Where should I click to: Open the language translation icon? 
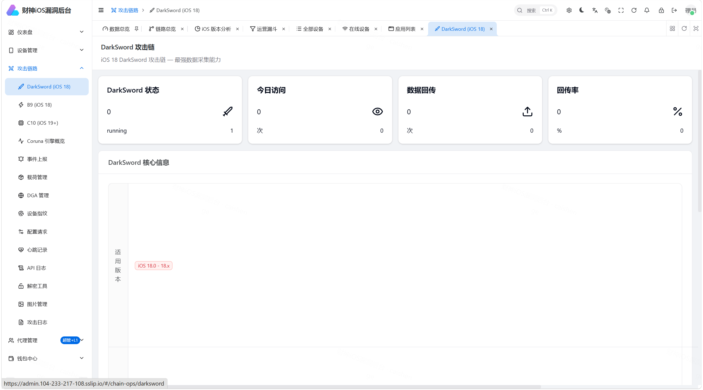point(595,10)
